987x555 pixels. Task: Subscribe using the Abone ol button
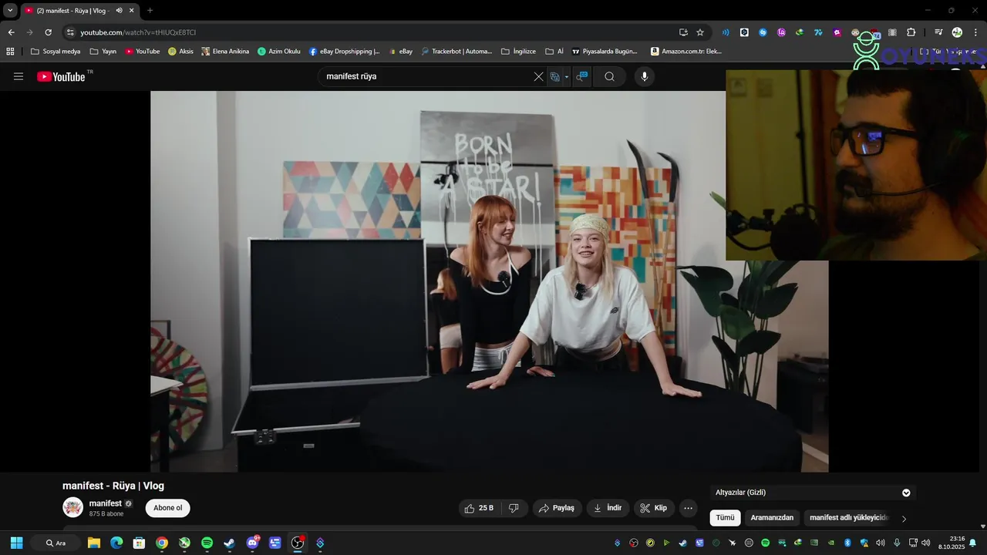[x=167, y=508]
